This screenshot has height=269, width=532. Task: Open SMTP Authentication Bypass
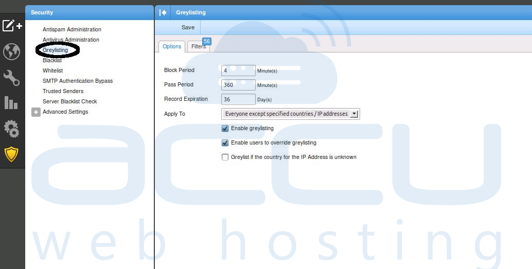(78, 81)
